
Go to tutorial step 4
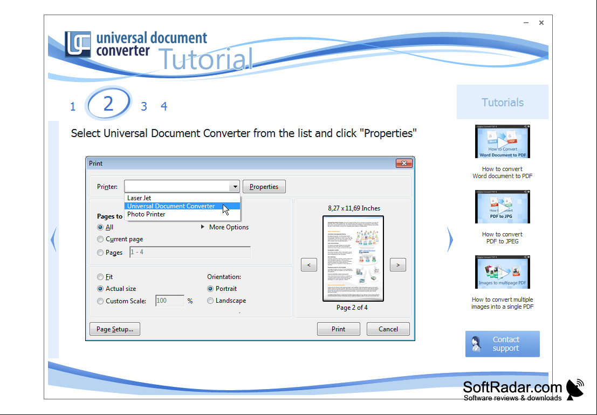(x=164, y=106)
